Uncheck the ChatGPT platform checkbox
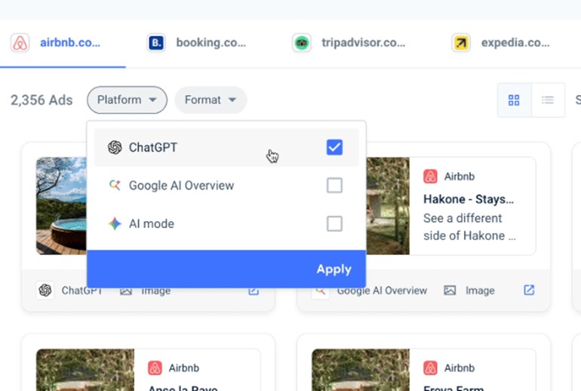The width and height of the screenshot is (581, 391). (334, 147)
